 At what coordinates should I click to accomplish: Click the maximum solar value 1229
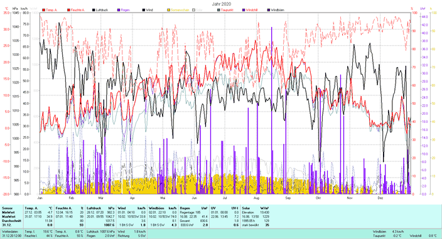[x=266, y=216]
